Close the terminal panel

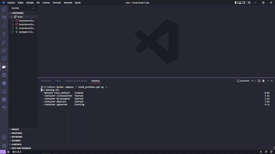272,81
